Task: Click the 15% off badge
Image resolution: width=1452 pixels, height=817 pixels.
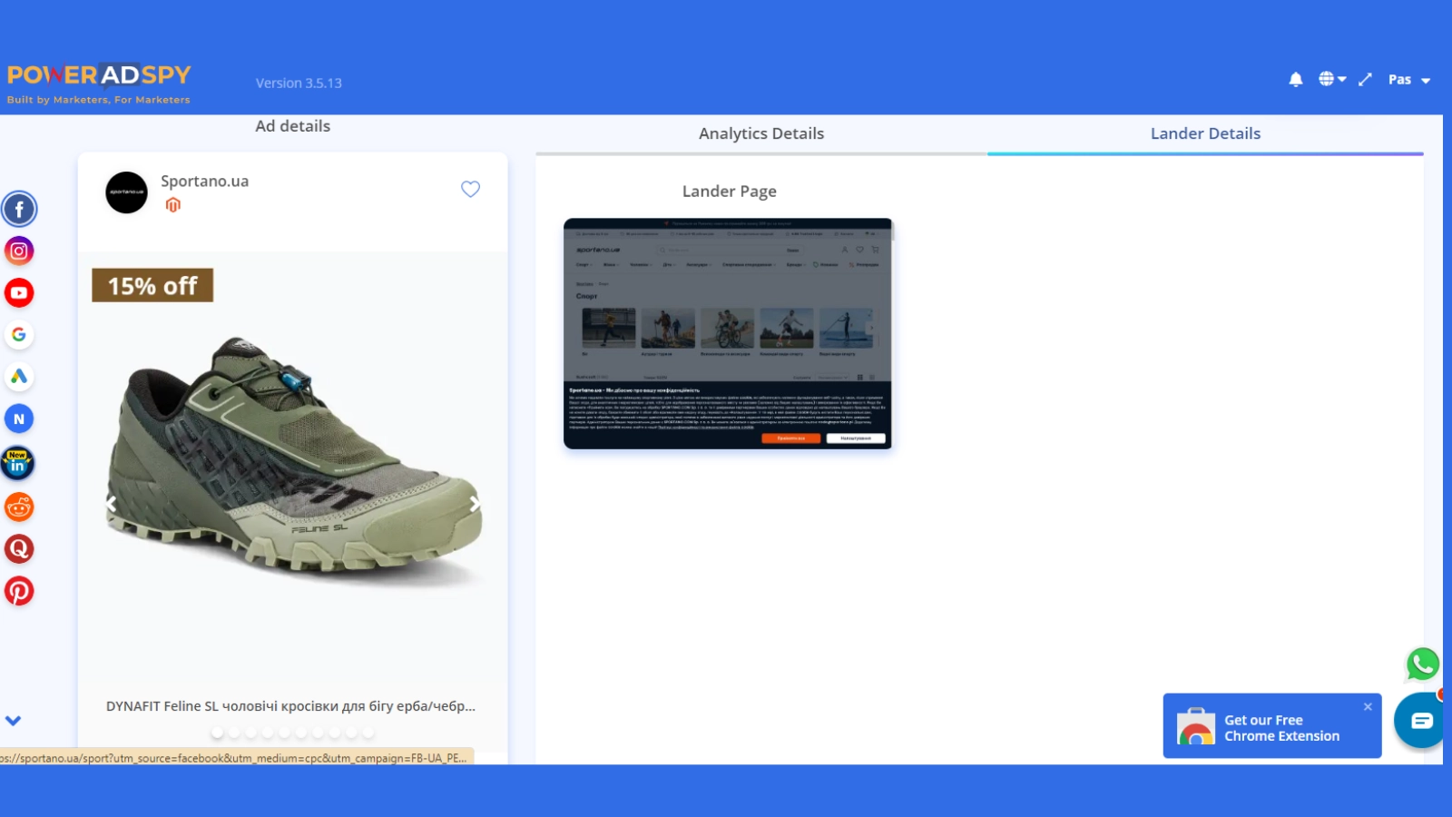Action: [152, 286]
